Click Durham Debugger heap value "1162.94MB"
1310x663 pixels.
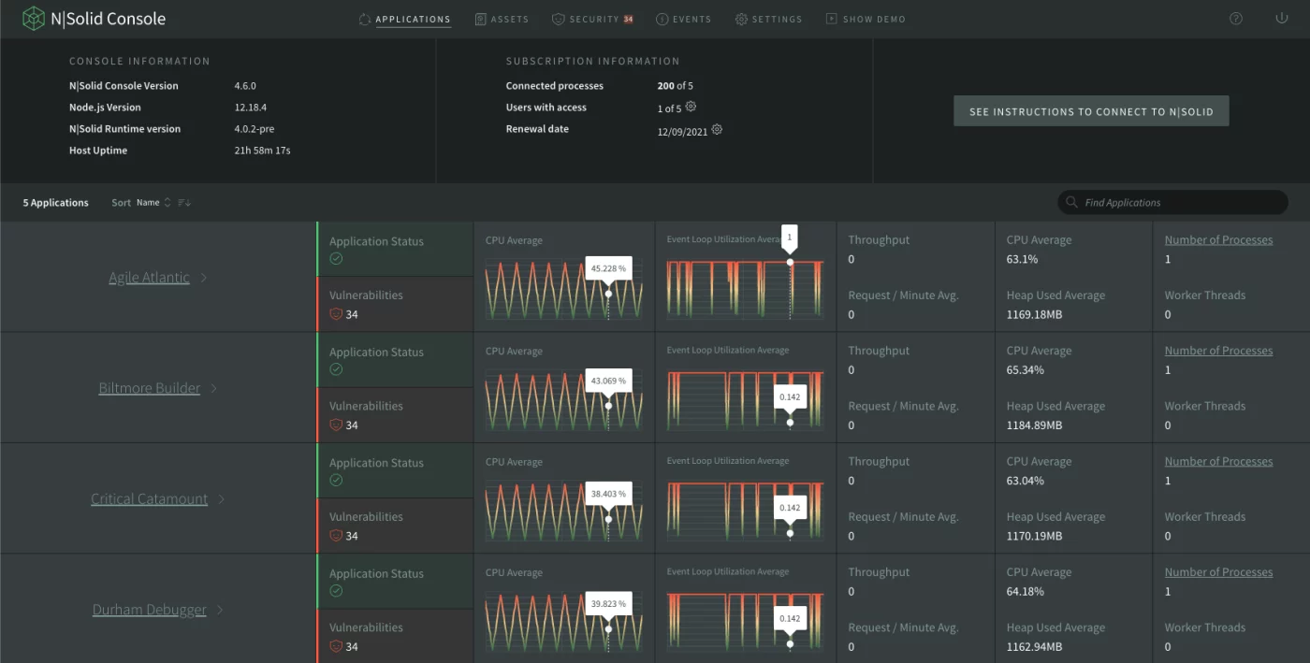(1035, 646)
